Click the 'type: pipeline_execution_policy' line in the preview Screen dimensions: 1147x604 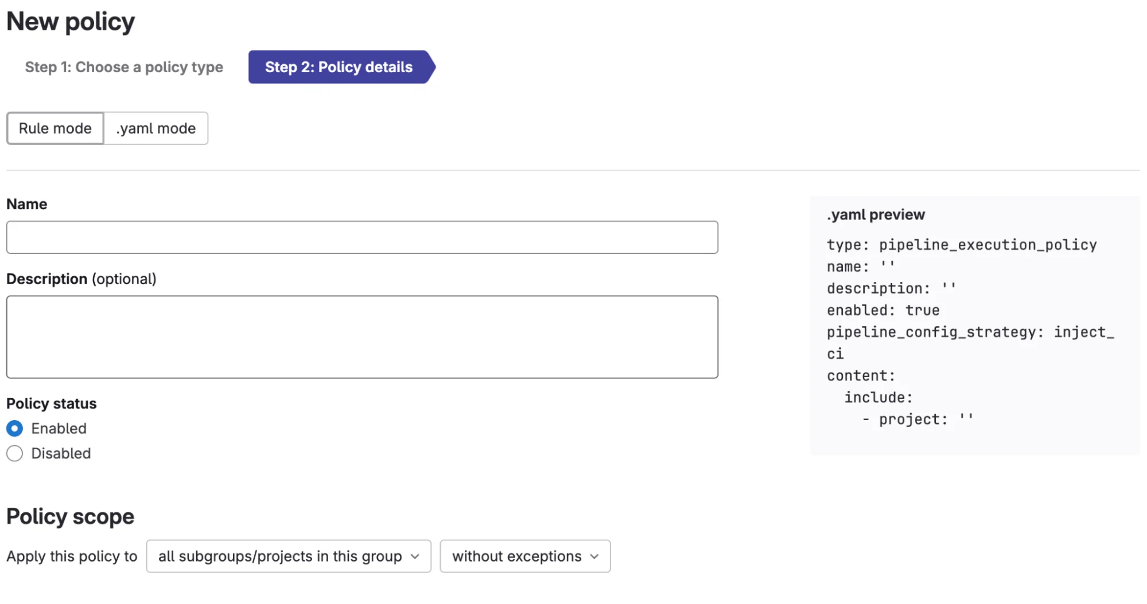click(x=962, y=245)
